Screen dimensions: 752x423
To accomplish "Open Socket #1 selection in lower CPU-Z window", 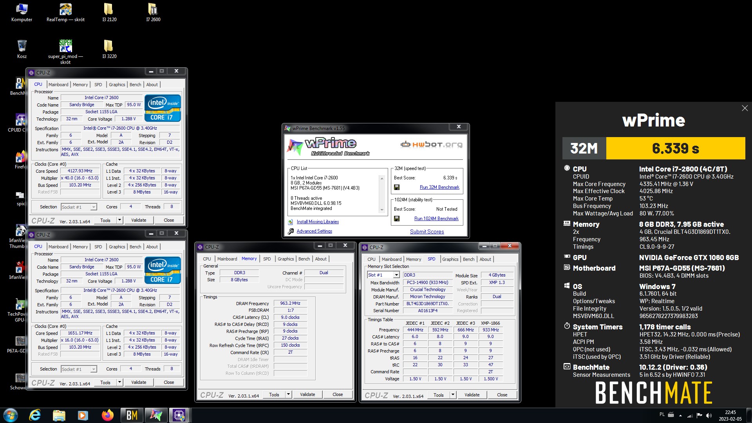I will point(79,369).
